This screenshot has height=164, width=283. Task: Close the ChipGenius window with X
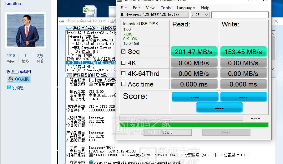click(276, 21)
